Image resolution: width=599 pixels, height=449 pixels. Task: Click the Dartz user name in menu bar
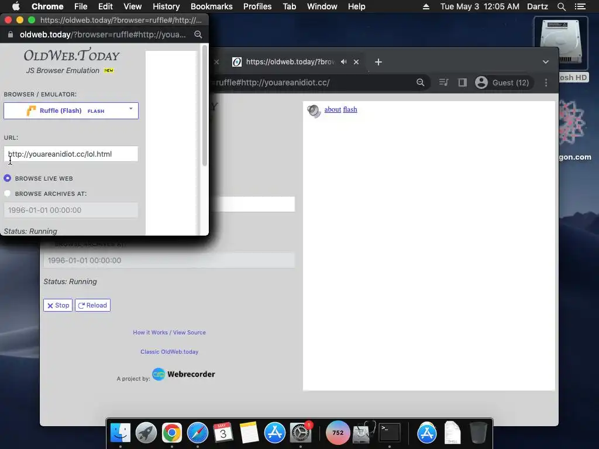pos(538,6)
